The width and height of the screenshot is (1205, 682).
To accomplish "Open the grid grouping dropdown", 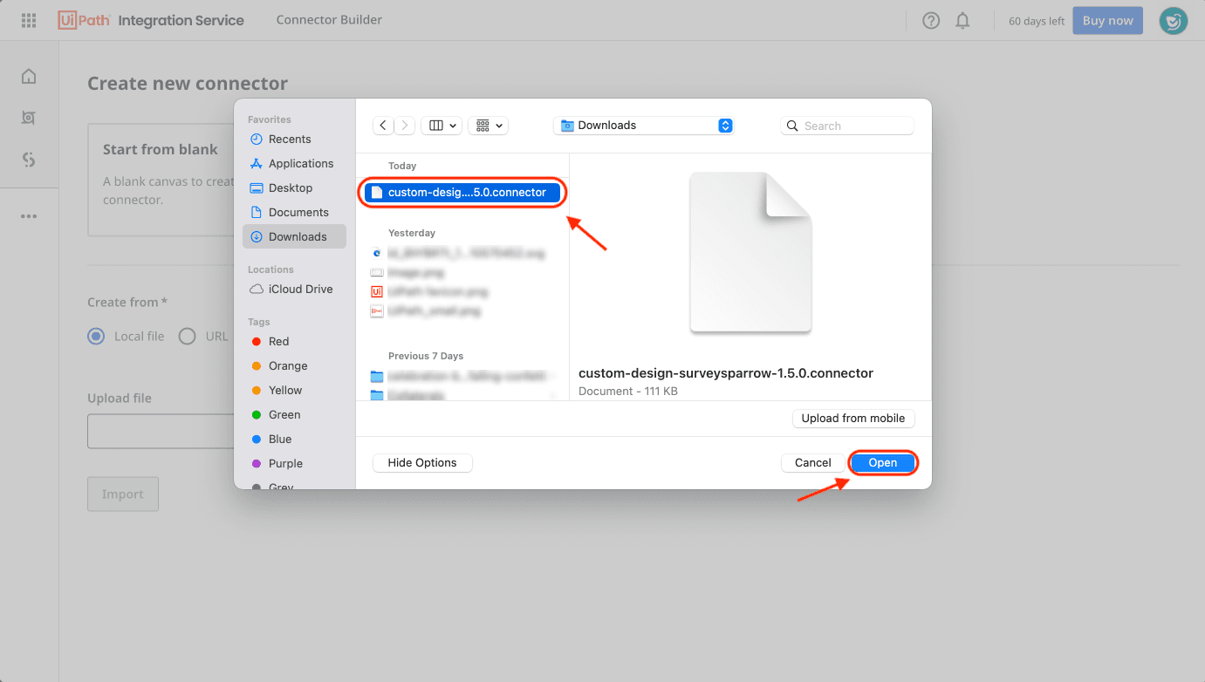I will click(x=488, y=126).
